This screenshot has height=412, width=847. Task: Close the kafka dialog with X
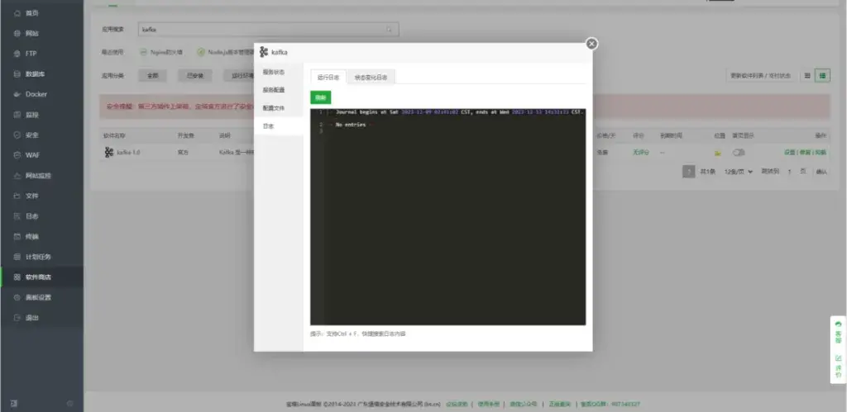click(x=591, y=44)
